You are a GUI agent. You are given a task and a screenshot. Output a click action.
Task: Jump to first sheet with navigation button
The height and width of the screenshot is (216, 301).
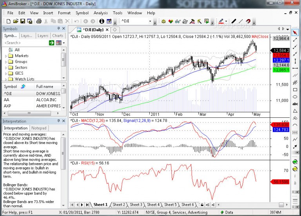[x=72, y=205]
